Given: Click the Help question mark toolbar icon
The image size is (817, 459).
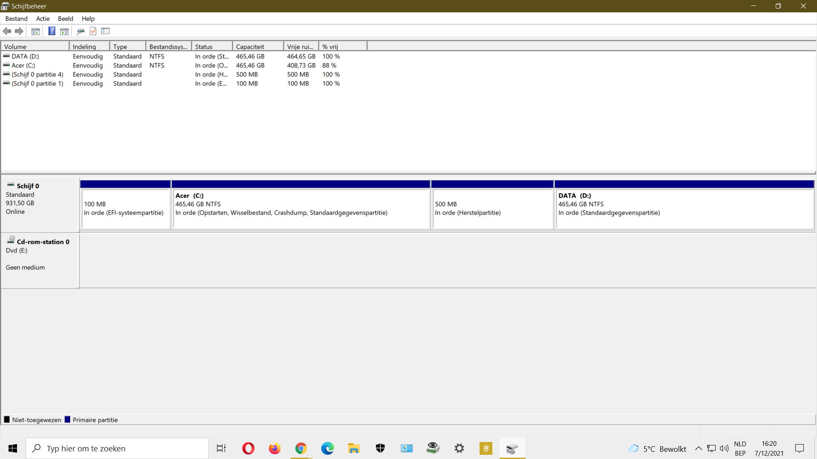Looking at the screenshot, I should tap(51, 31).
